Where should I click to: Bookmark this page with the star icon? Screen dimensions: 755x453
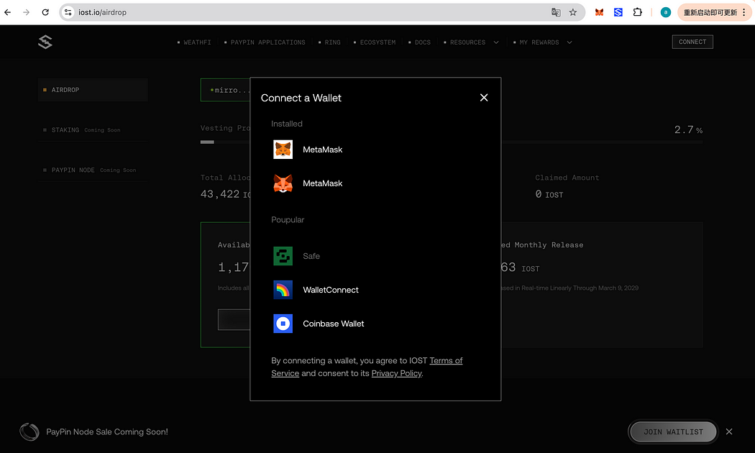573,12
